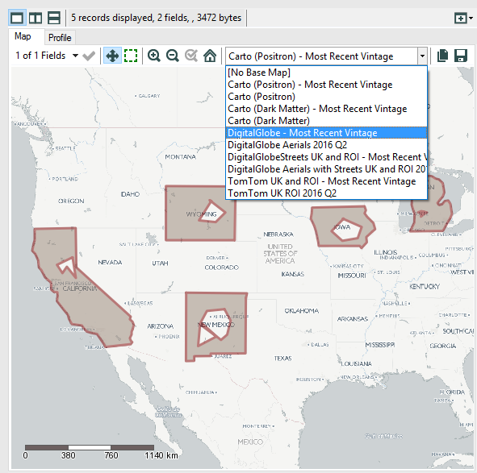Switch to the Profile tab
The width and height of the screenshot is (477, 473).
[60, 38]
